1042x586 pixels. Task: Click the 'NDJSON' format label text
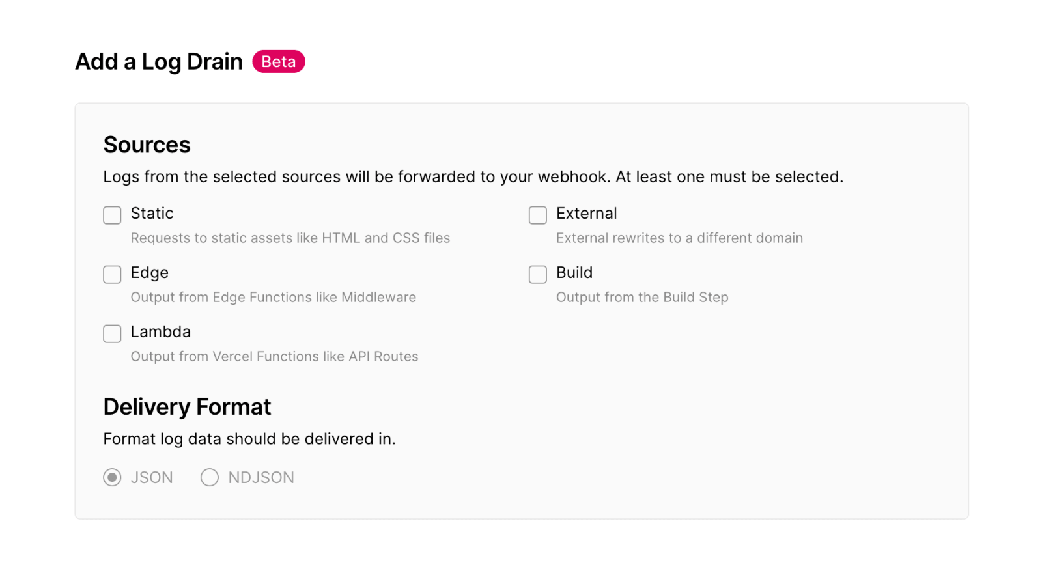tap(261, 478)
